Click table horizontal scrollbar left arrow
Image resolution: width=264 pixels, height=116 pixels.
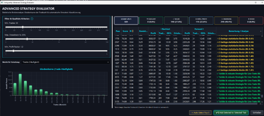pos(115,104)
